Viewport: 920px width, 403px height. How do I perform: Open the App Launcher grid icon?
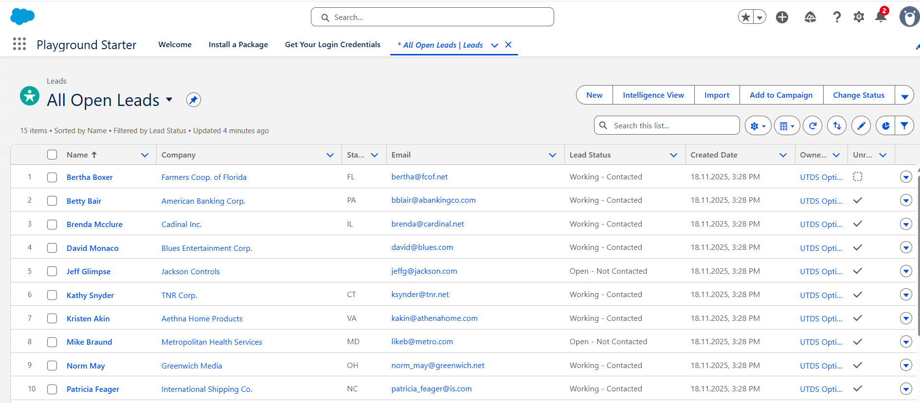19,44
